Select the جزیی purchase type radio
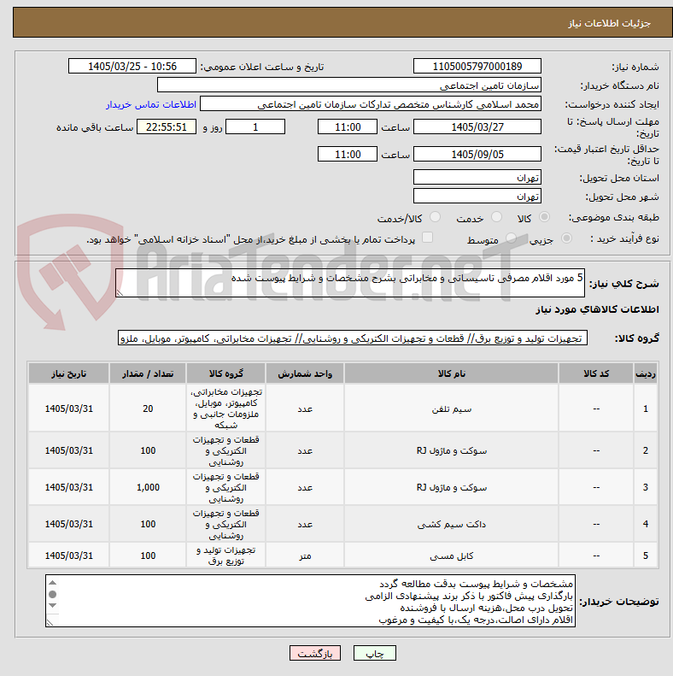Image resolution: width=673 pixels, height=676 pixels. 566,238
